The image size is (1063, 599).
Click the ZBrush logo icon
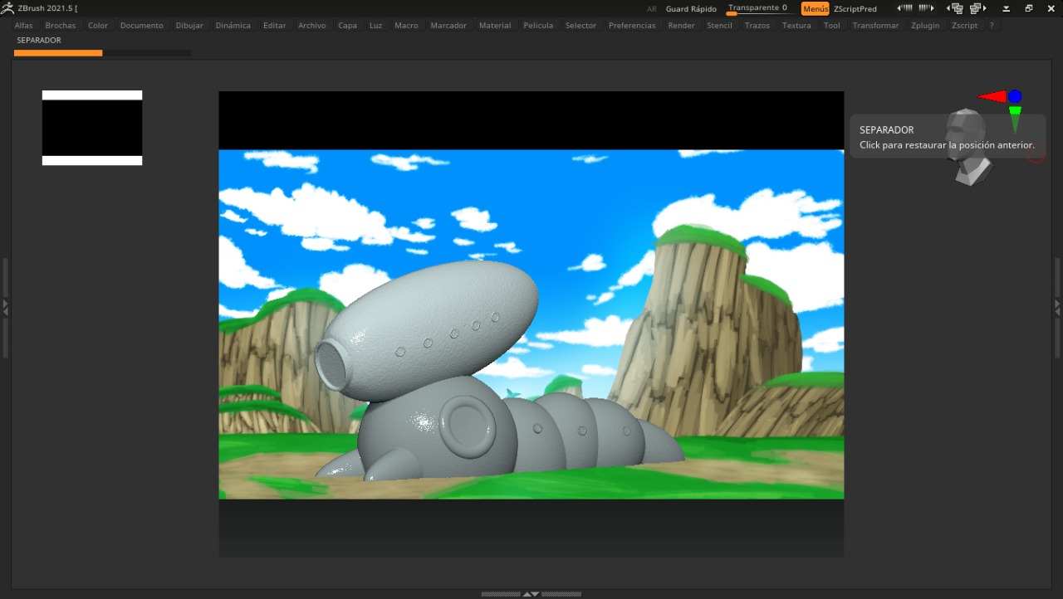click(x=7, y=8)
